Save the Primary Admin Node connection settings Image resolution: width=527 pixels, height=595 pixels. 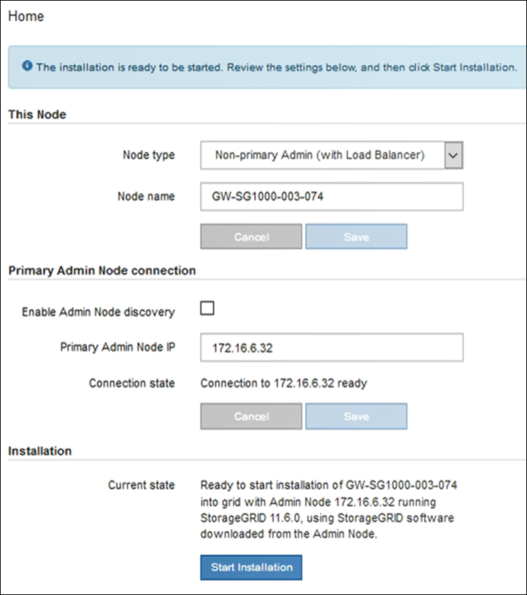point(356,416)
